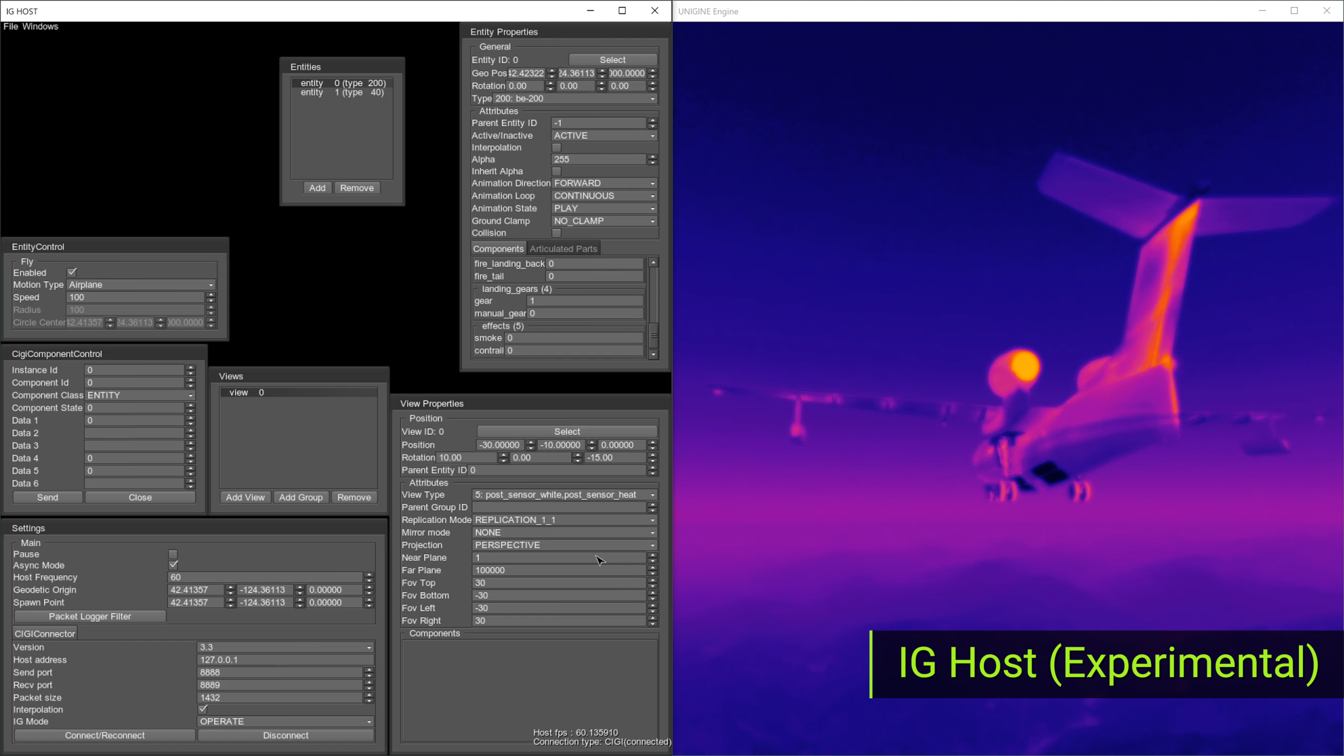The width and height of the screenshot is (1344, 756).
Task: Select the View Type dropdown post_sensor_heat
Action: click(564, 494)
